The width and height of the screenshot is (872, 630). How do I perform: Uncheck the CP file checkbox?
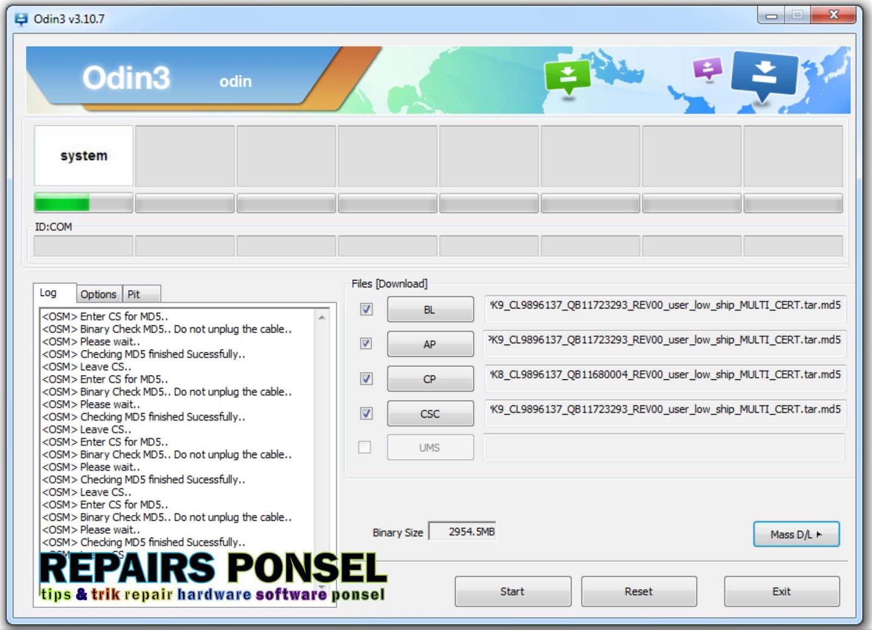click(366, 379)
